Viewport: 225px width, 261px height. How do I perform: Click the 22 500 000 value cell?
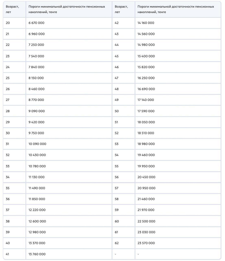[x=178, y=221]
